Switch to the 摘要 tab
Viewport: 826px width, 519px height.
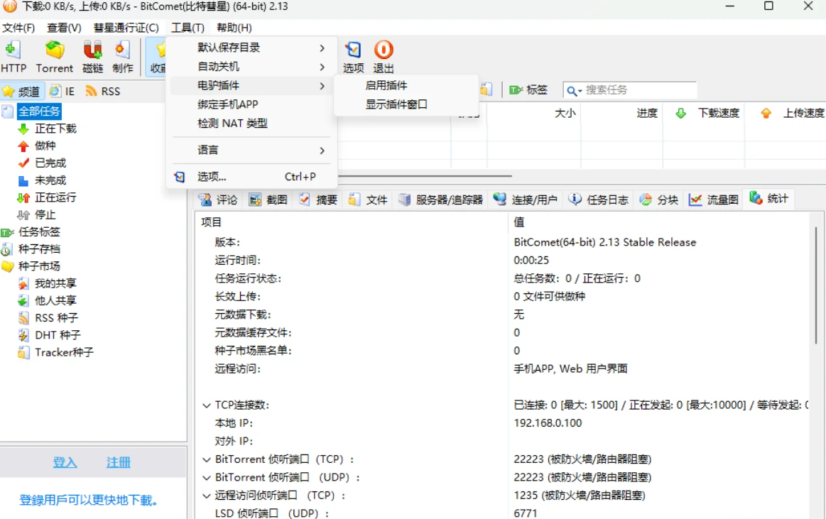pos(318,200)
